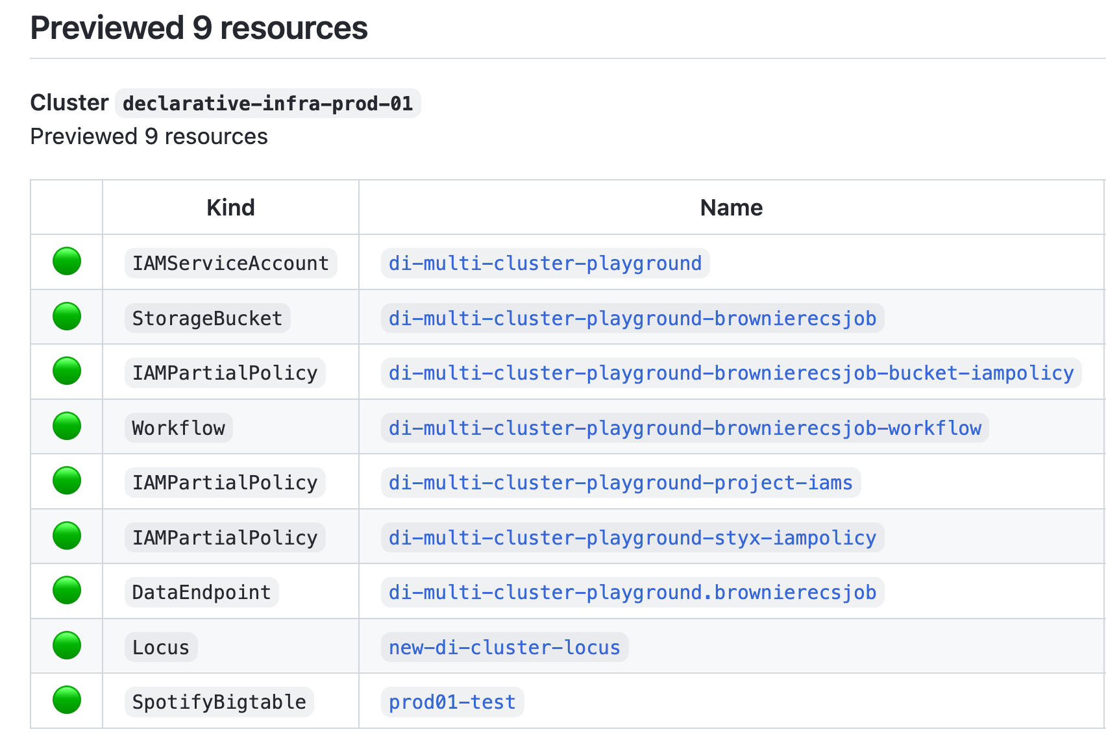This screenshot has width=1106, height=749.
Task: Select the green status dot in Workflow row
Action: coord(67,426)
